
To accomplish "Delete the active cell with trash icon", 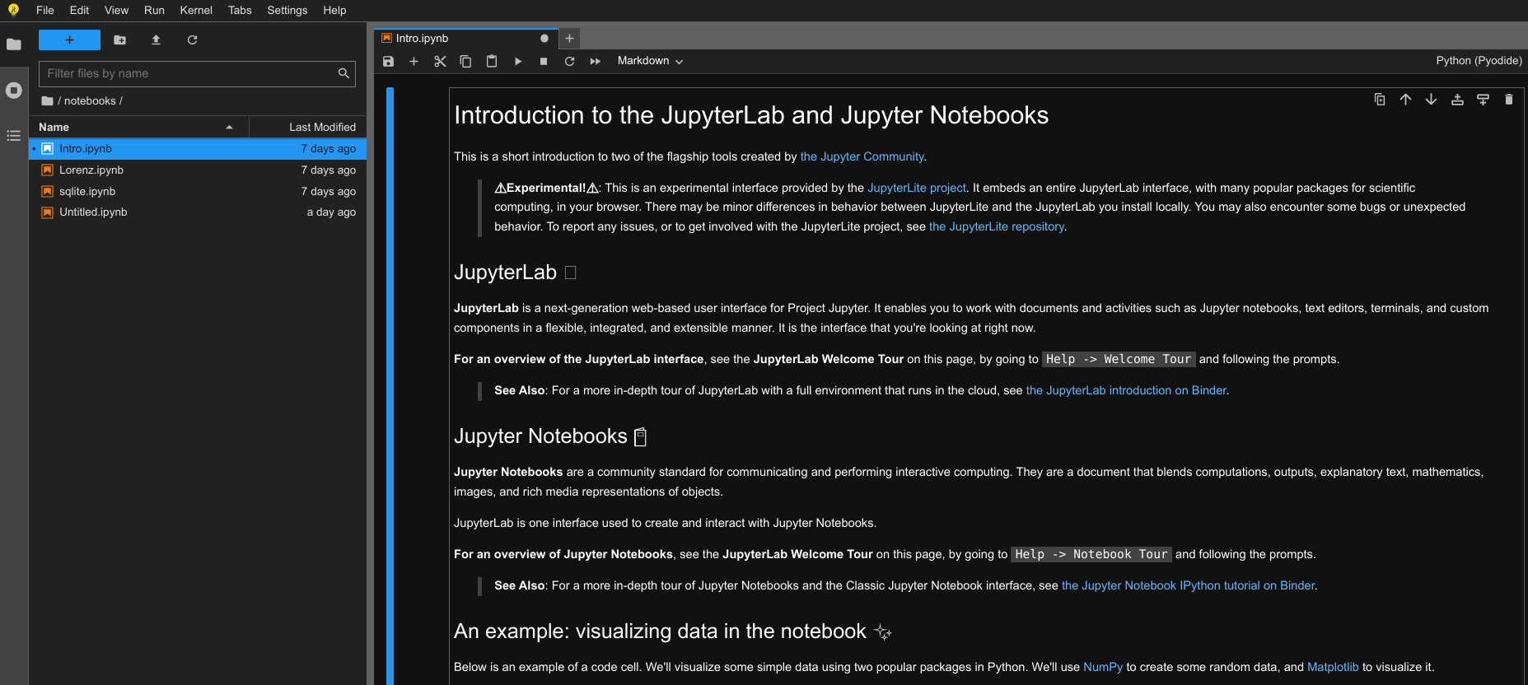I will tap(1508, 100).
